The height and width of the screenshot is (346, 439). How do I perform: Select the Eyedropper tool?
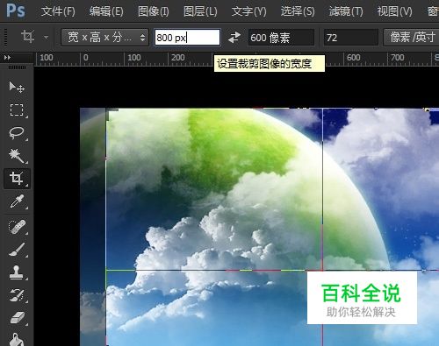[17, 201]
